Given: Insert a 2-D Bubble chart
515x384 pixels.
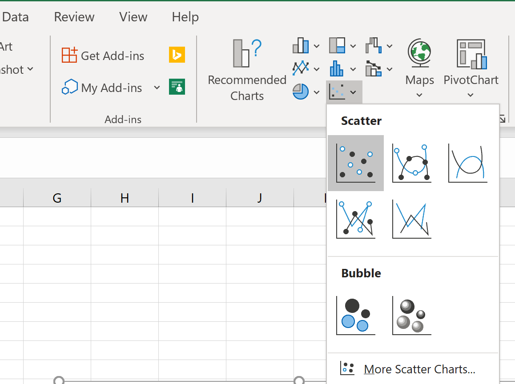Looking at the screenshot, I should pyautogui.click(x=355, y=315).
